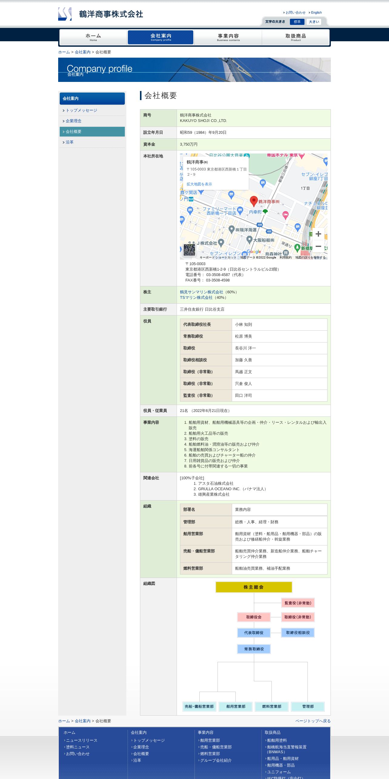Click the capital value 3,750万円
The width and height of the screenshot is (389, 779).
(188, 144)
